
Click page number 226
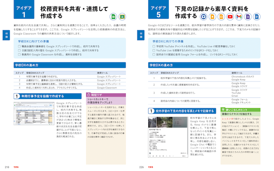pyautogui.click(x=141, y=167)
